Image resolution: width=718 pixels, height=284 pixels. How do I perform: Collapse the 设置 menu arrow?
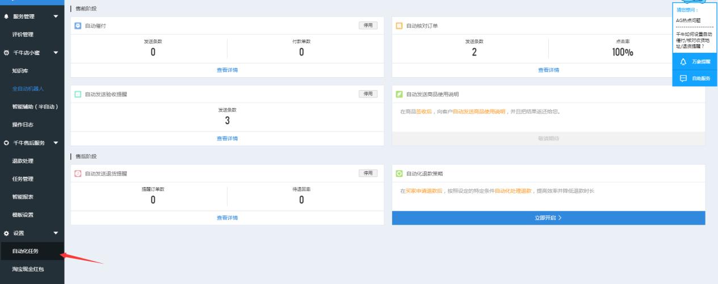56,233
